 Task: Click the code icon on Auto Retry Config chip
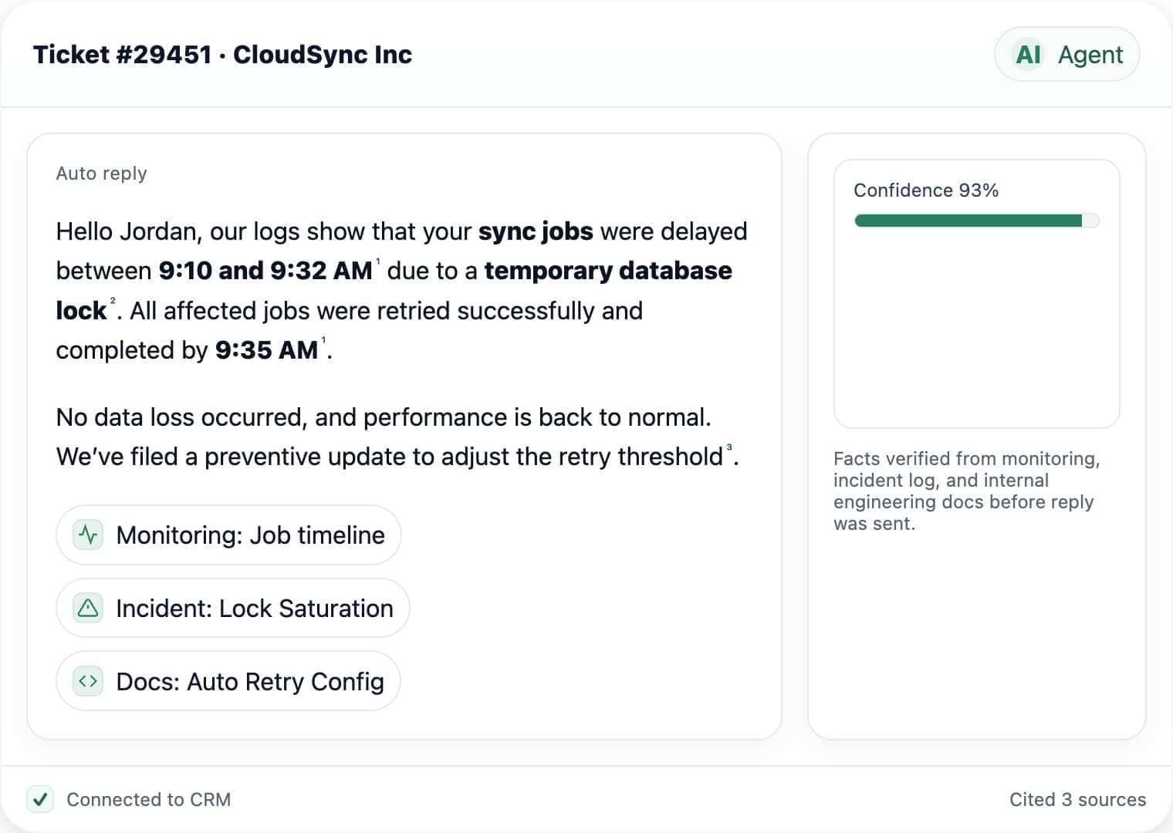point(87,681)
